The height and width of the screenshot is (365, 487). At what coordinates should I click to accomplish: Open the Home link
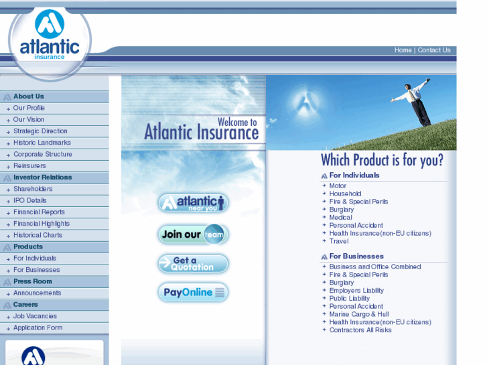point(403,50)
